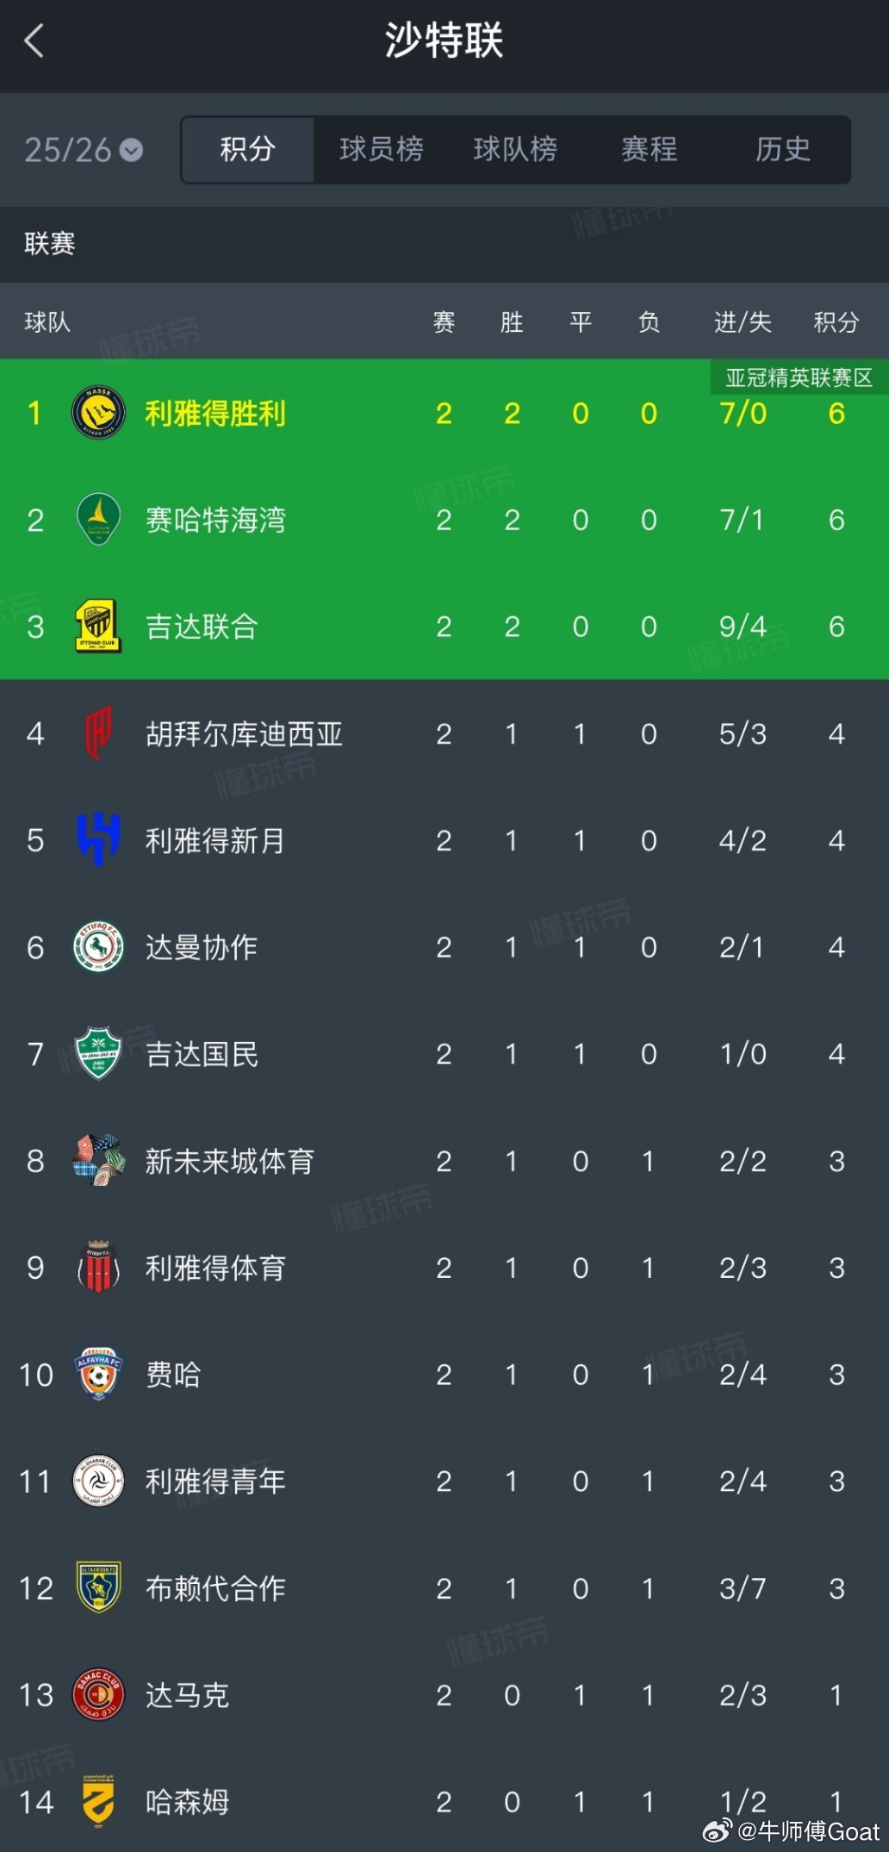Image resolution: width=889 pixels, height=1852 pixels.
Task: Tap the back arrow icon
Action: click(x=34, y=41)
